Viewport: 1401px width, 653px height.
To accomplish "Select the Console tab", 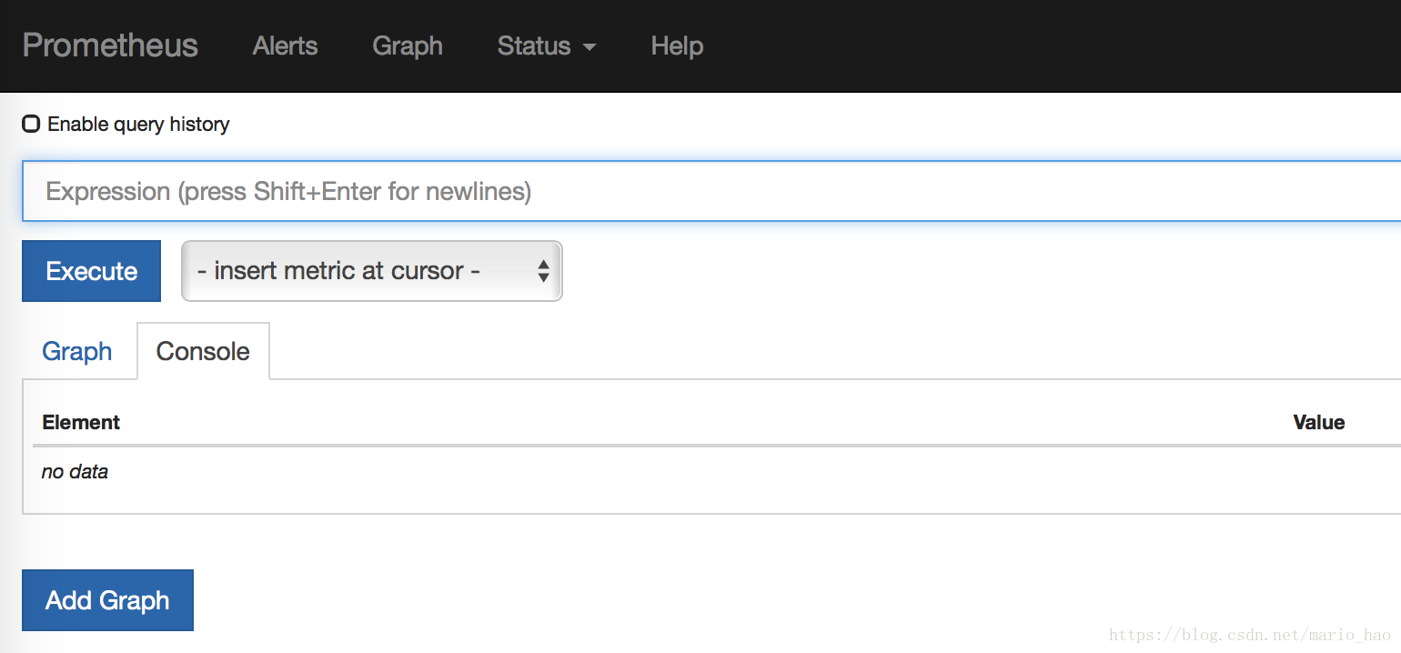I will click(x=203, y=351).
